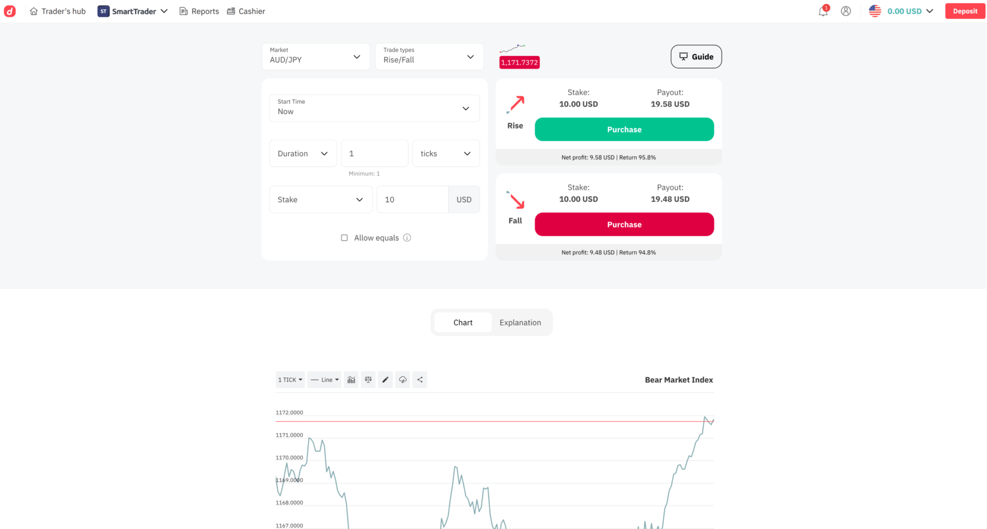Open the Reports menu item
987x529 pixels.
[199, 11]
